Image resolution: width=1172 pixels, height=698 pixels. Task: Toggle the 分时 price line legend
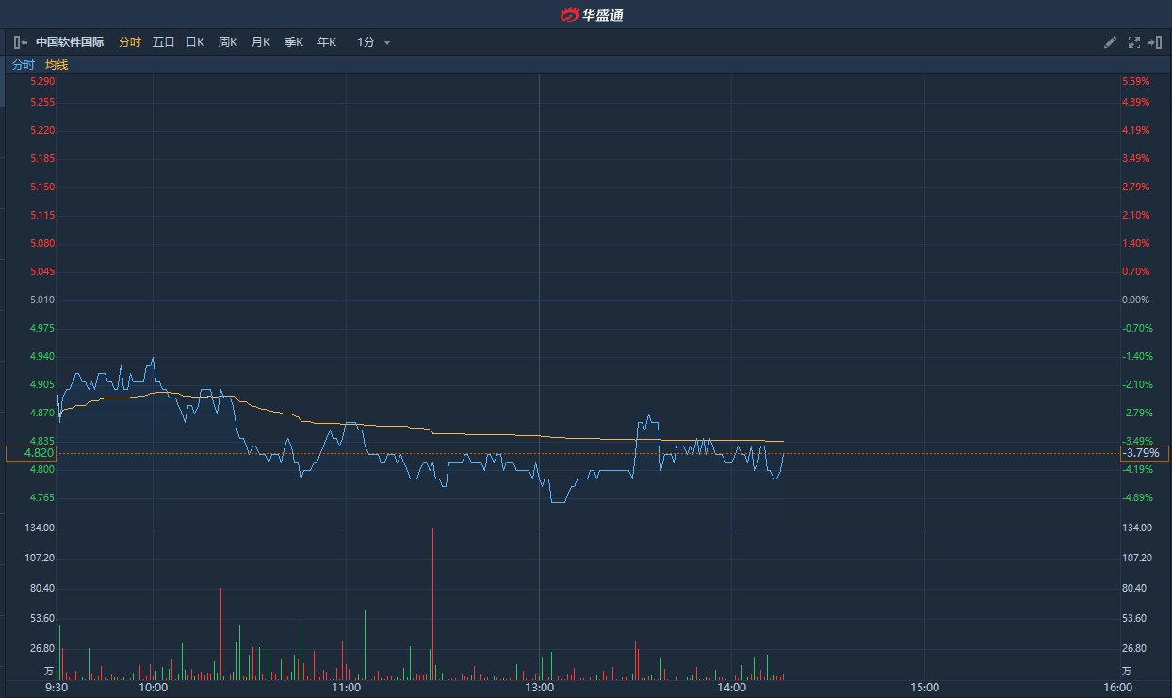[x=23, y=65]
